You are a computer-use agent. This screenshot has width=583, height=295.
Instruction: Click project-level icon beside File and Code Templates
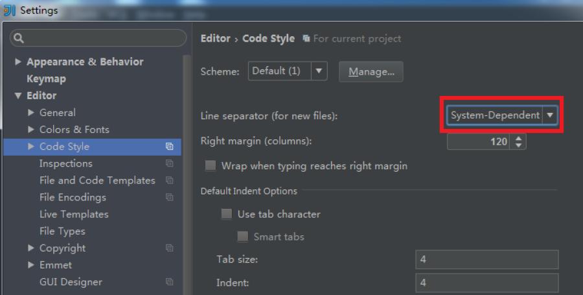tap(170, 180)
